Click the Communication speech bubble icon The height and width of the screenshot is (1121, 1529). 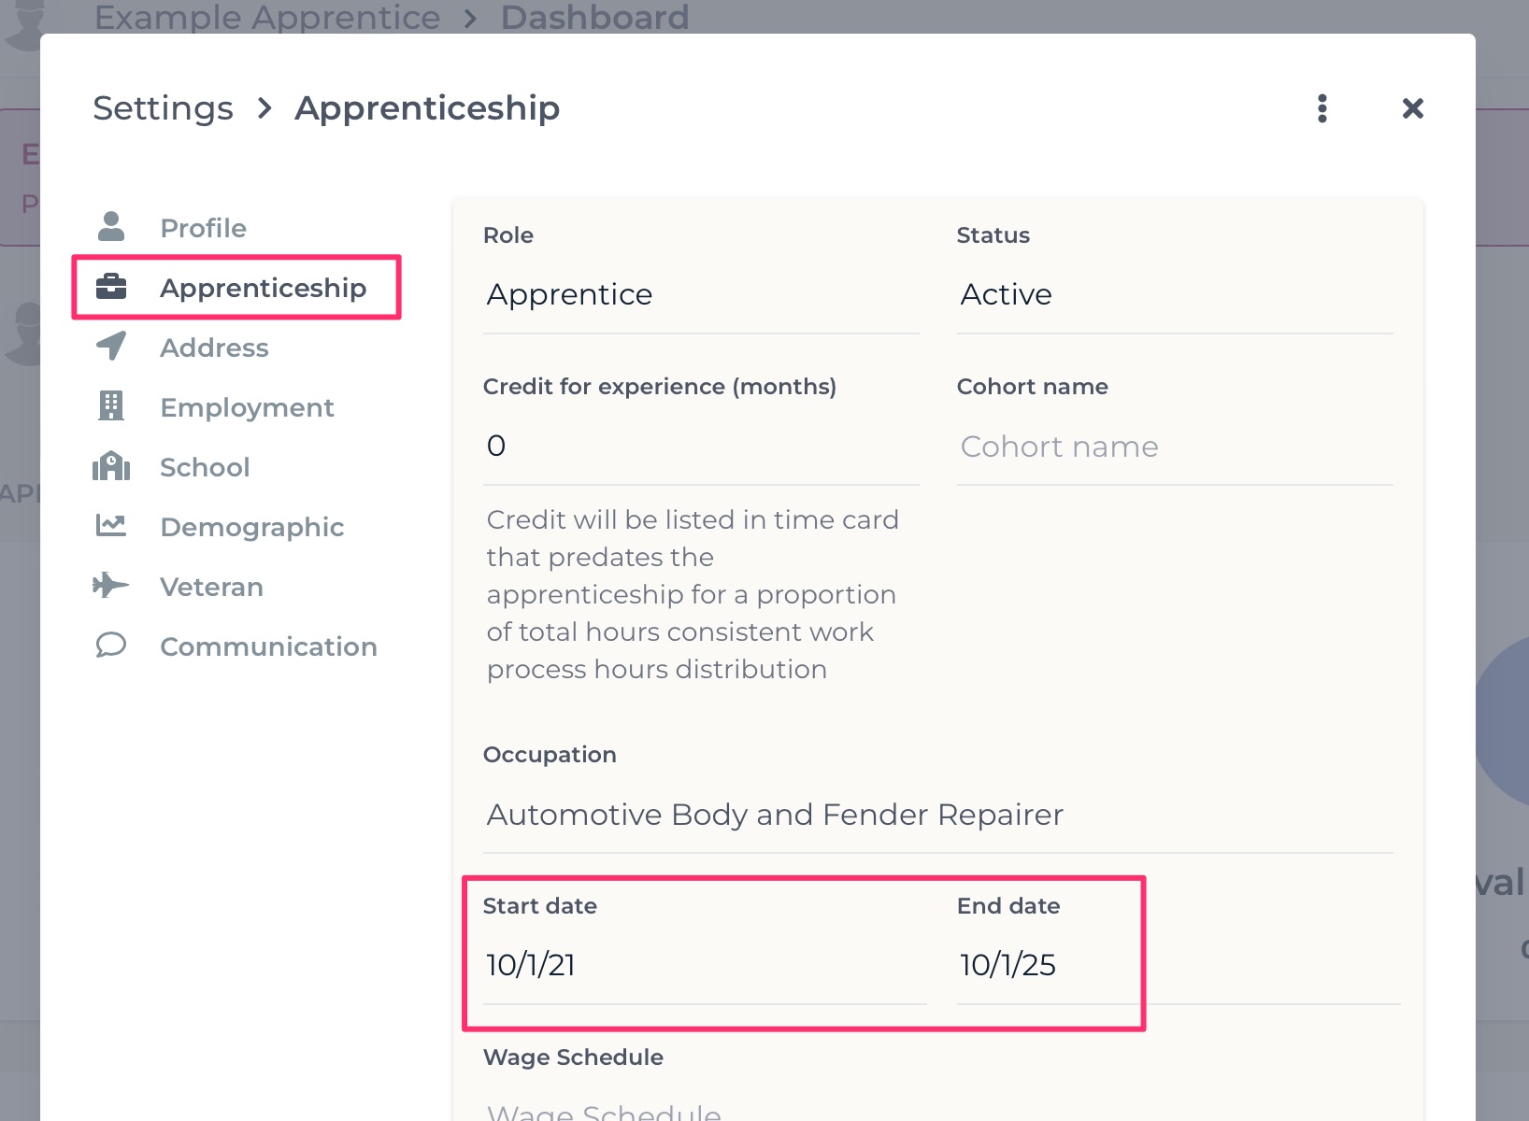111,646
